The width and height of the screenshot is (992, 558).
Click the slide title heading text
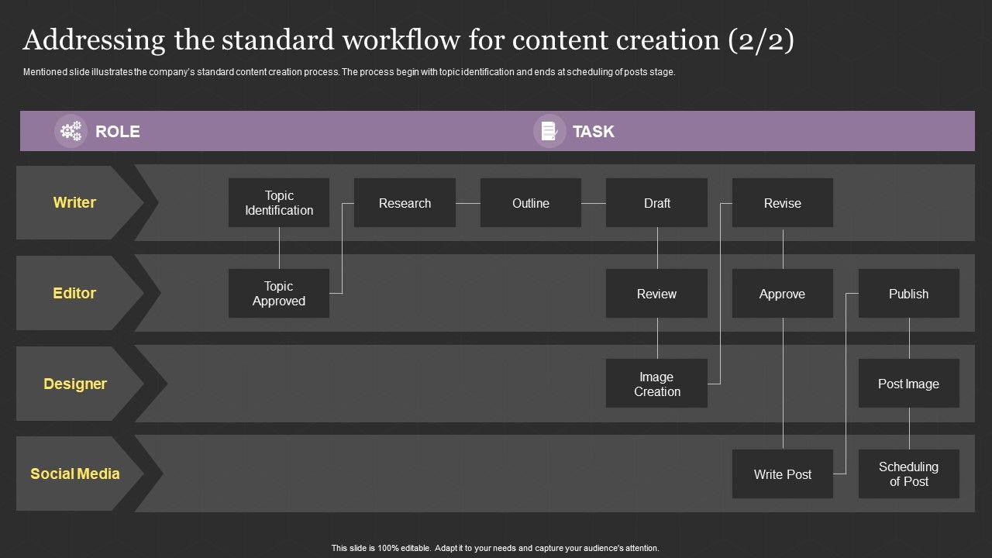coord(408,40)
